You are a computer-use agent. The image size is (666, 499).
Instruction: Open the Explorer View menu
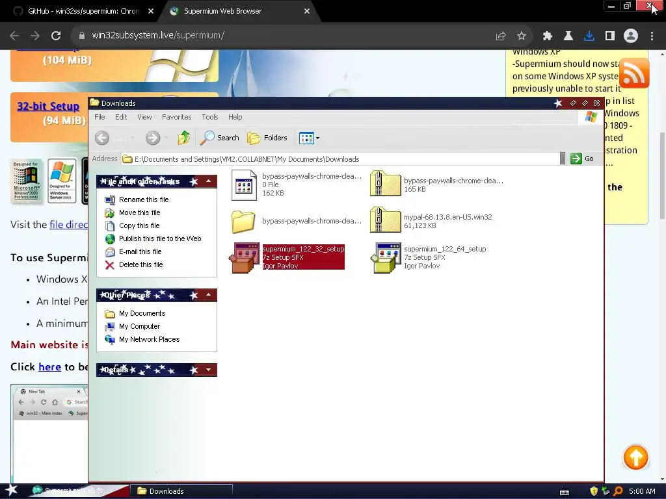(x=144, y=117)
